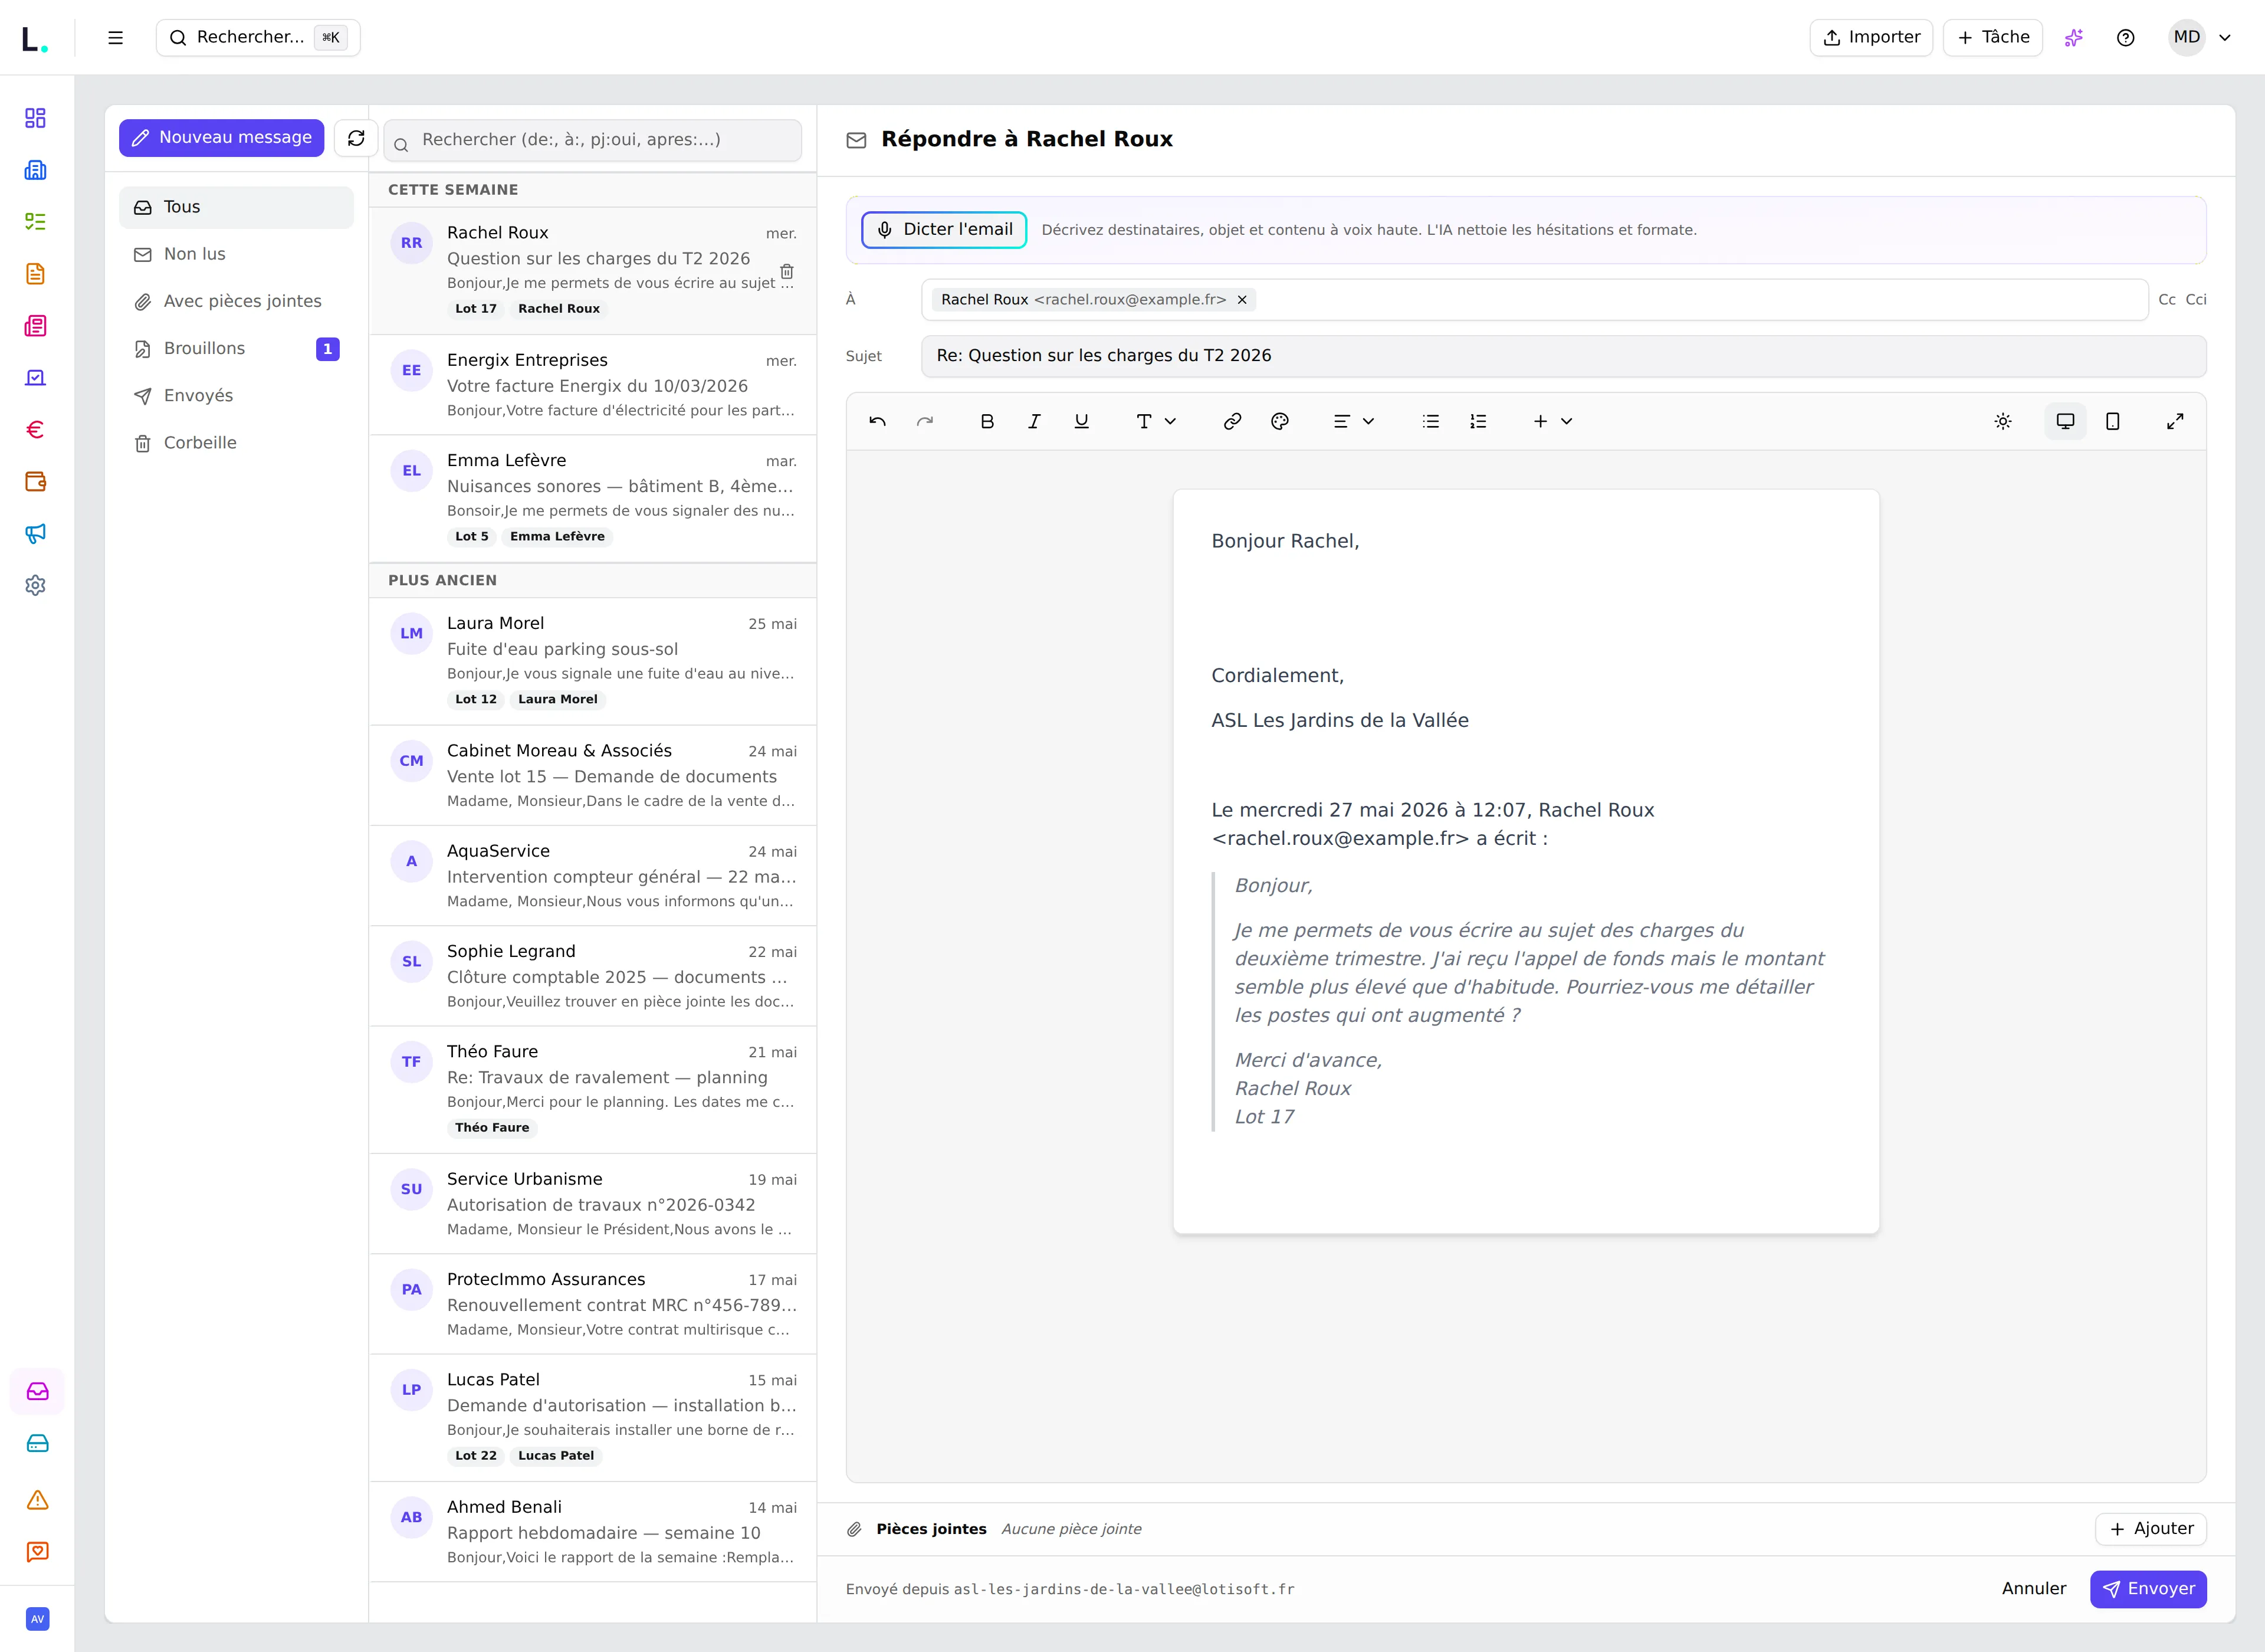
Task: Switch to desktop preview mode
Action: pos(2065,421)
